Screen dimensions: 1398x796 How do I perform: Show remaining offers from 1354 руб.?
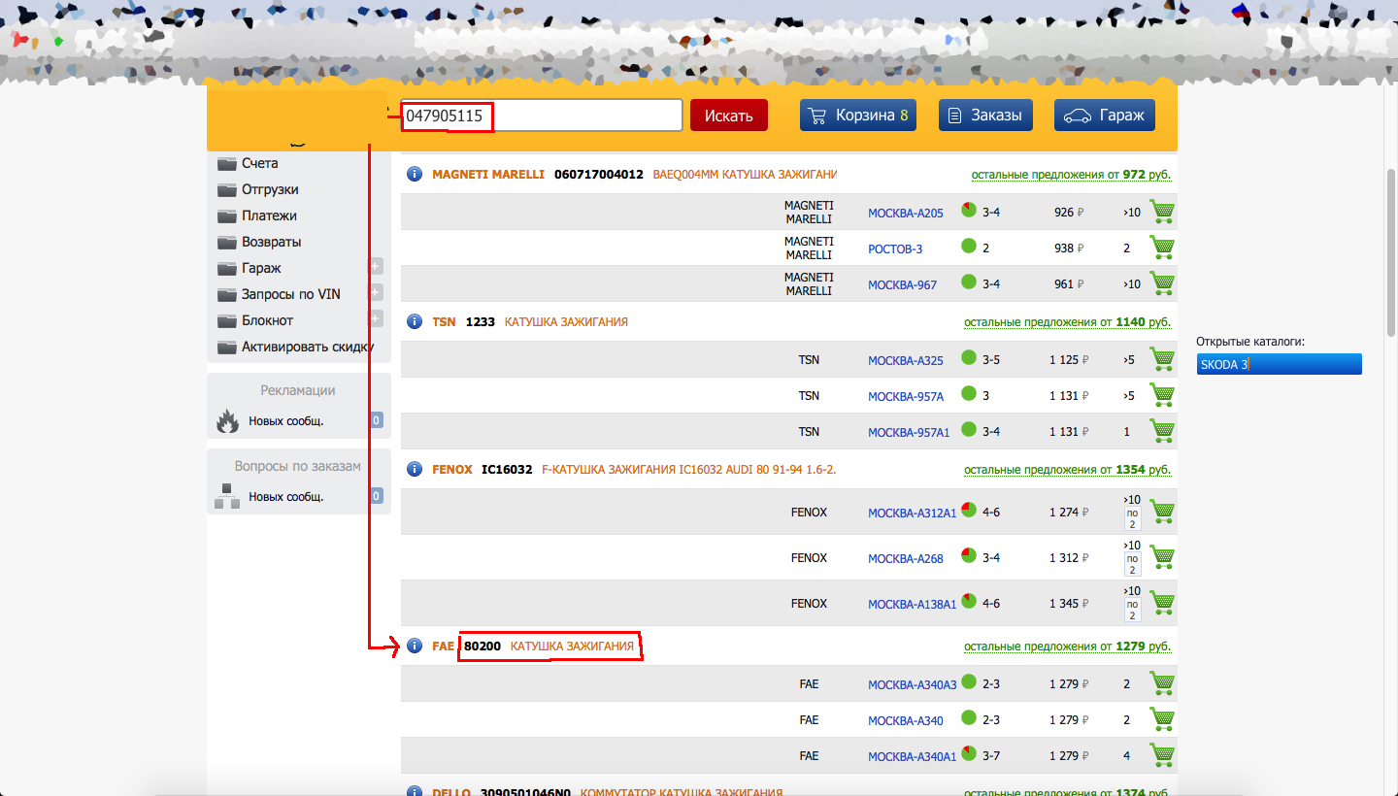coord(1067,470)
